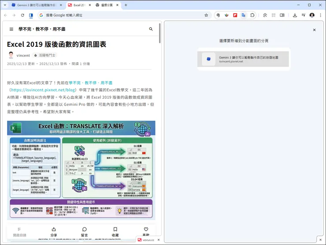Open the 開啟目錄 table of contents

(x=19, y=232)
